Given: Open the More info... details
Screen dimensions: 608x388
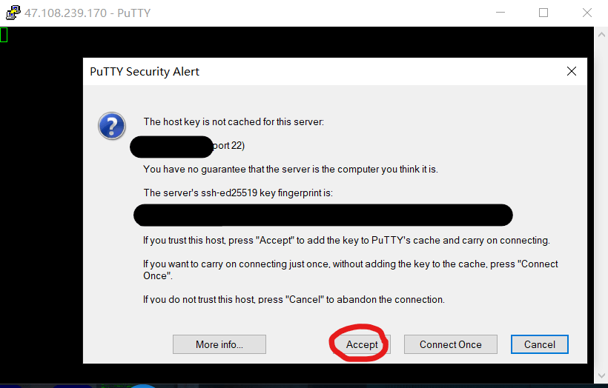Looking at the screenshot, I should [x=219, y=344].
